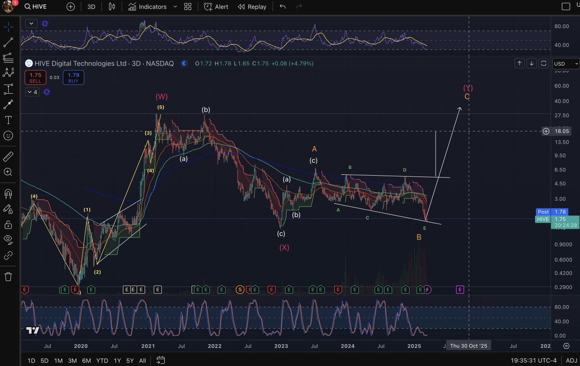Switch to the 1Y timeframe tab
Screen dimensions: 580x366
116,360
